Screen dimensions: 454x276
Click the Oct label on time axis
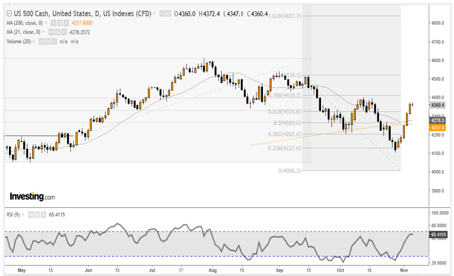[x=340, y=270]
